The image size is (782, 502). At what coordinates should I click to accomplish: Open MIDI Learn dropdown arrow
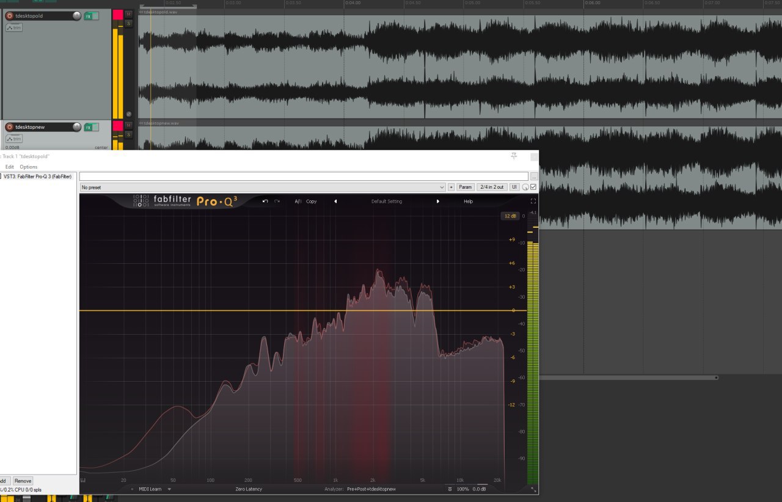pos(169,489)
